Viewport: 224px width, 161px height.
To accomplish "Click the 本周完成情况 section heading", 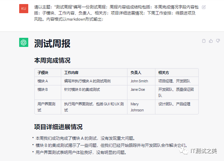I will coord(52,61).
